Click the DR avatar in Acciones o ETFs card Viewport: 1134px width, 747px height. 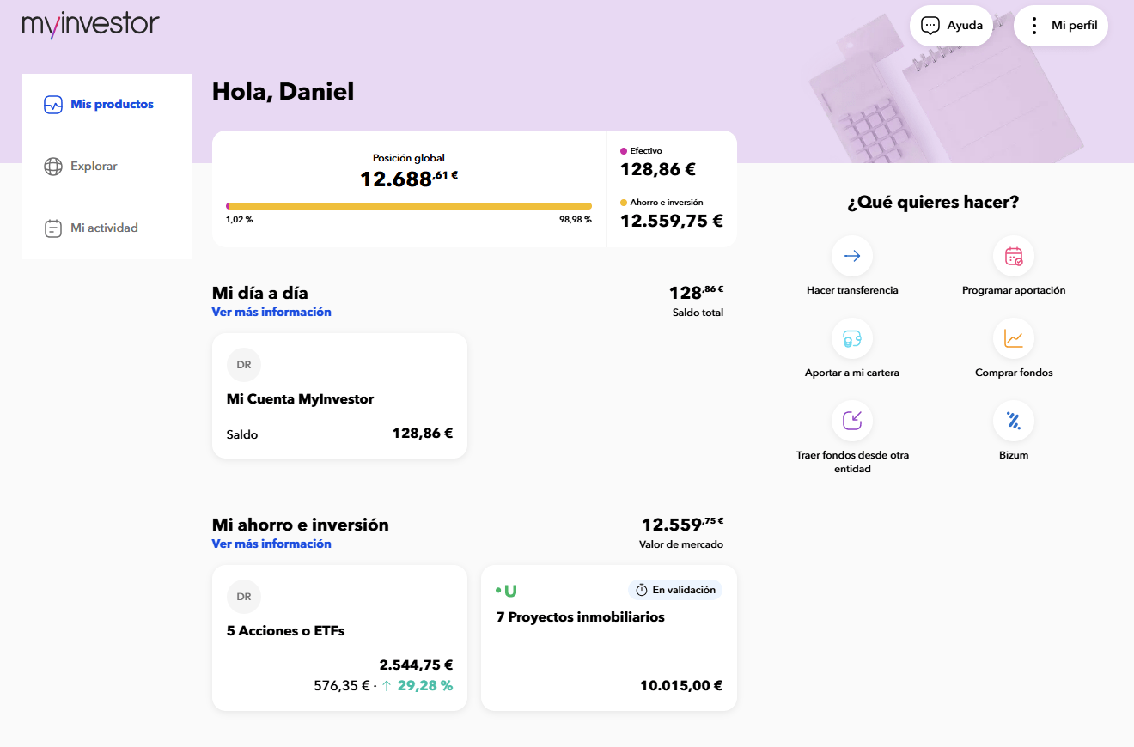tap(244, 597)
